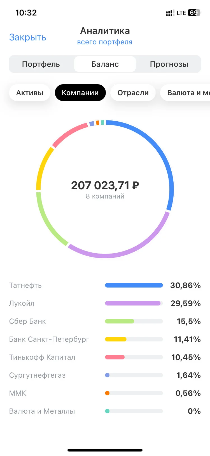Open the Валюта и Металлы row
Screen dimensions: 210x456
click(x=105, y=411)
